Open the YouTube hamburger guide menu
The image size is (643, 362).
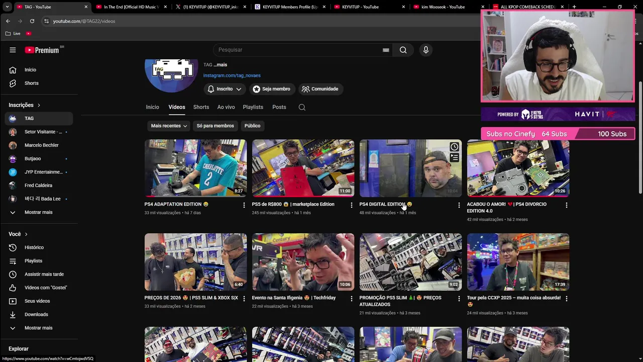click(x=13, y=50)
